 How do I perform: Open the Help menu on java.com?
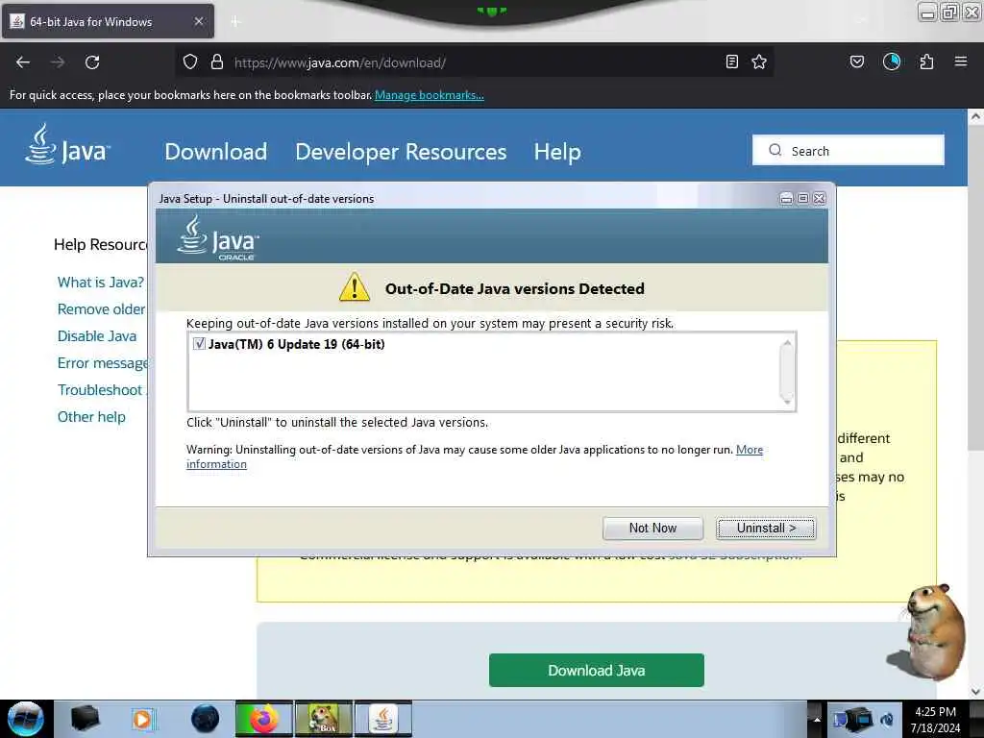pos(557,152)
